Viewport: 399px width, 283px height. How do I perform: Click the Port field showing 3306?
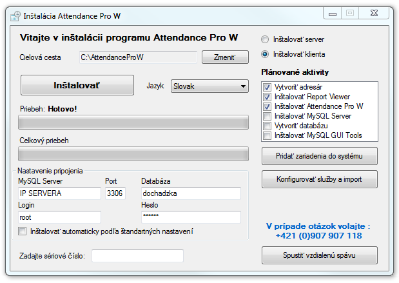(x=115, y=193)
